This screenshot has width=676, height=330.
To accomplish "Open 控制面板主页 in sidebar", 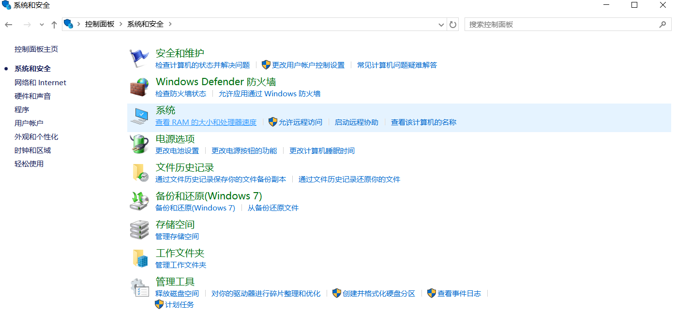I will 36,49.
